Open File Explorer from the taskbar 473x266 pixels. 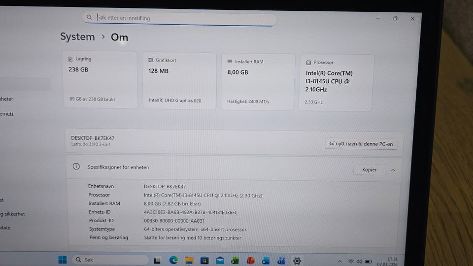tap(189, 261)
